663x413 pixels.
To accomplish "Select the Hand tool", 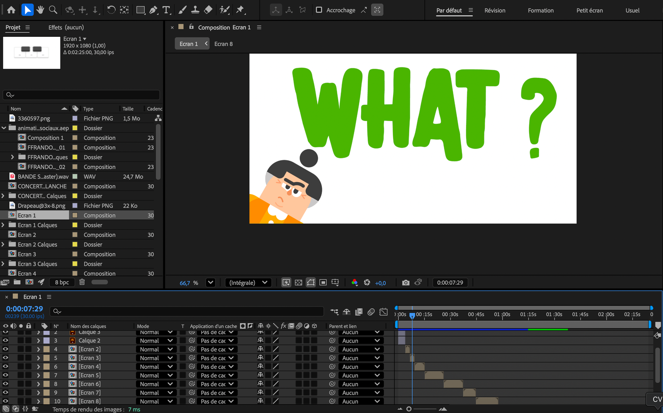I will coord(40,10).
